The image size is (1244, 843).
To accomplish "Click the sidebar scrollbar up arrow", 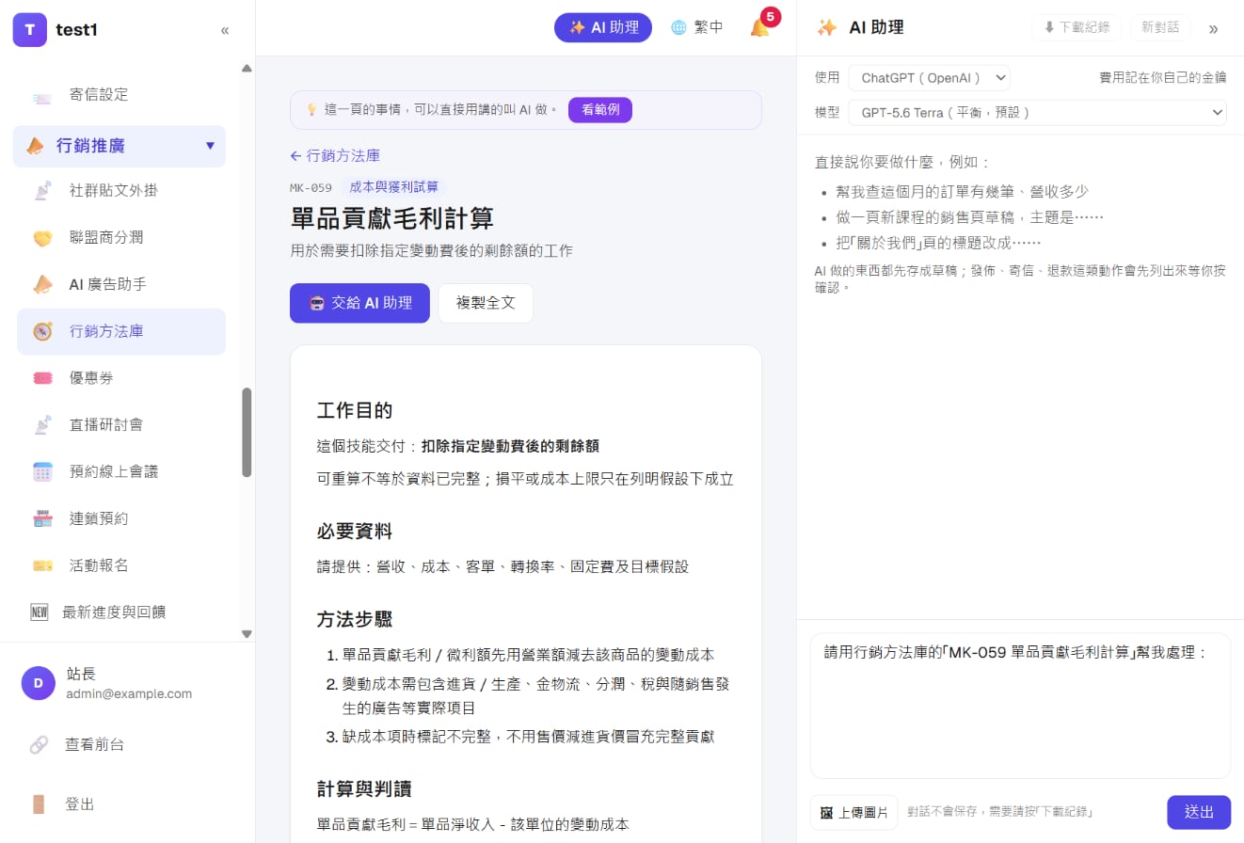I will pyautogui.click(x=247, y=68).
